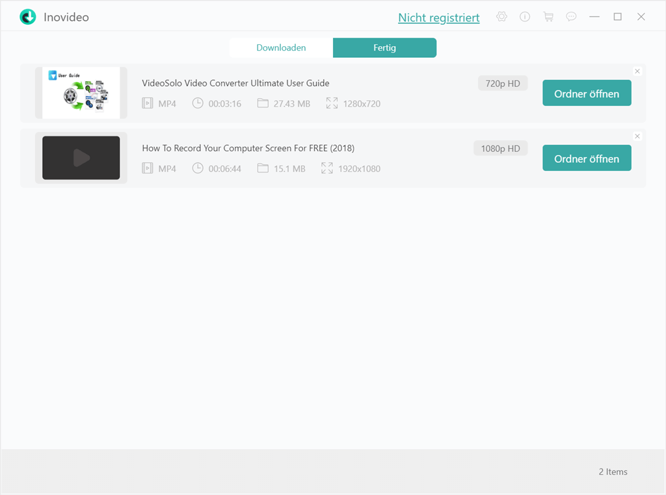This screenshot has height=495, width=666.
Task: Click the clock icon next to 00:03:16
Action: pyautogui.click(x=198, y=103)
